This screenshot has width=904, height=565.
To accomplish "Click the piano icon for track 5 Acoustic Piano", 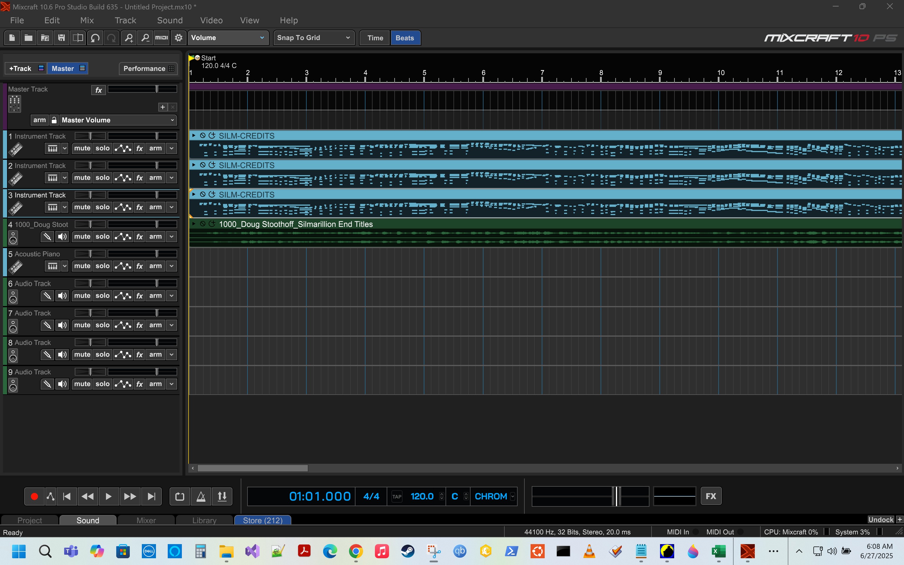I will point(53,266).
